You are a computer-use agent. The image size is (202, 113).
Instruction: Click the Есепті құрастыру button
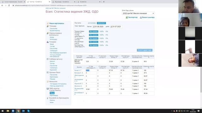point(145,50)
